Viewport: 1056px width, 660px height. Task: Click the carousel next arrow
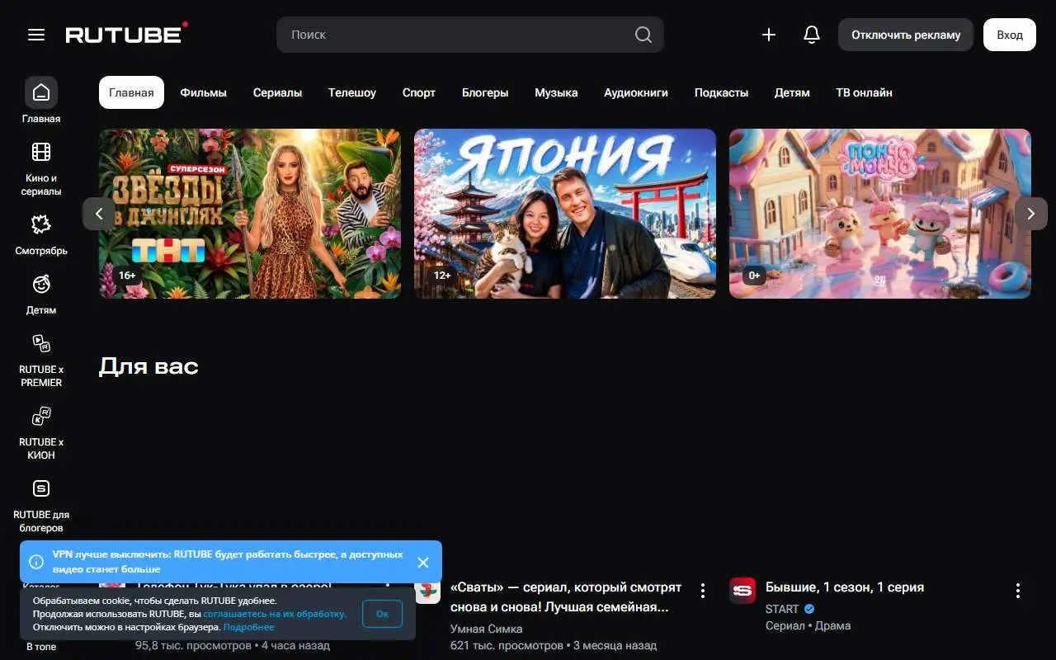point(1031,214)
